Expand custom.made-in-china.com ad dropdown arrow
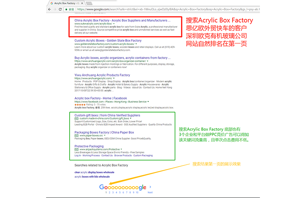 131,118
